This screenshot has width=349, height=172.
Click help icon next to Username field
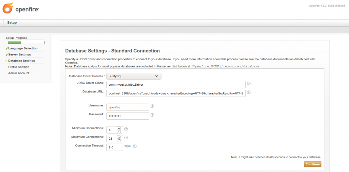click(x=152, y=106)
